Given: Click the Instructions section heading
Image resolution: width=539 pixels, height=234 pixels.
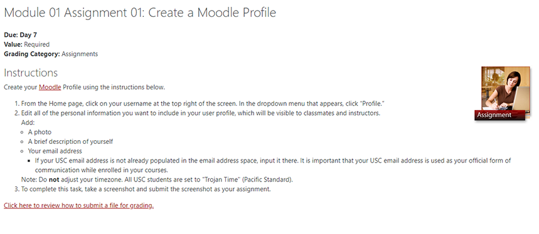Looking at the screenshot, I should (x=31, y=73).
